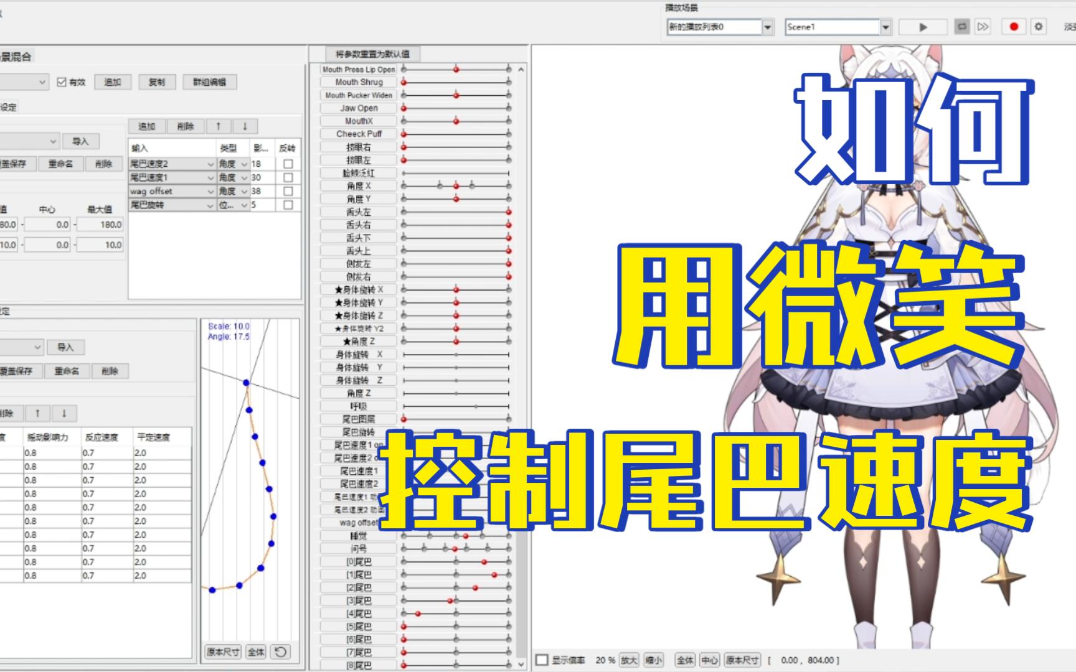Viewport: 1076px width, 672px height.
Task: Reset physics preview with circular arrow icon
Action: coord(281,651)
